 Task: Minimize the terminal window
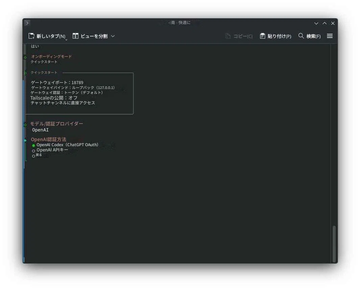(x=316, y=23)
